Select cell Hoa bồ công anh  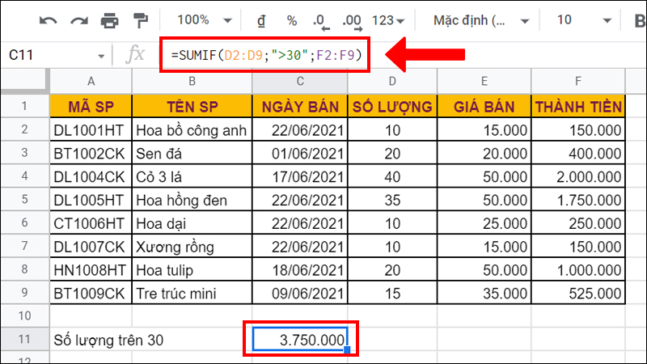point(192,130)
